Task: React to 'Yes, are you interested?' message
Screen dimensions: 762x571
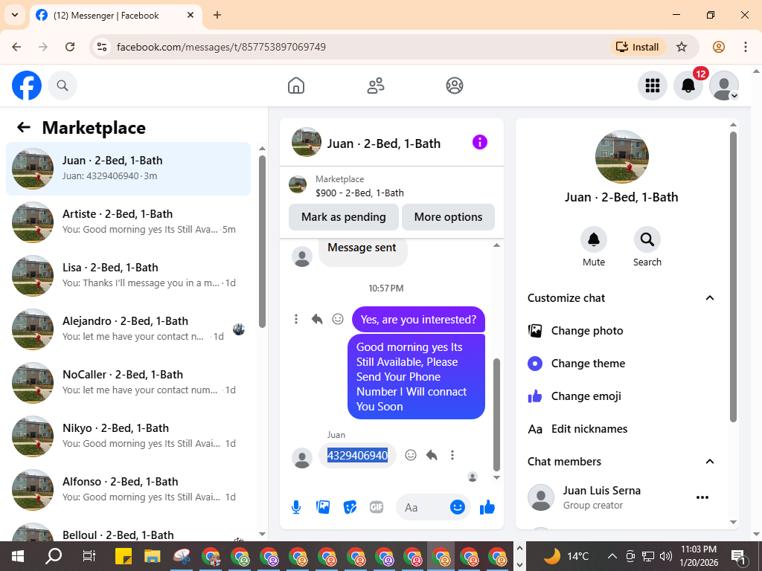Action: pos(338,319)
